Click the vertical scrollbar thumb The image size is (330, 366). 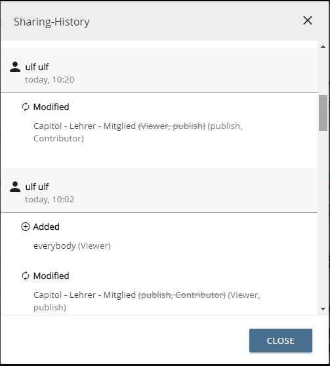tap(323, 113)
